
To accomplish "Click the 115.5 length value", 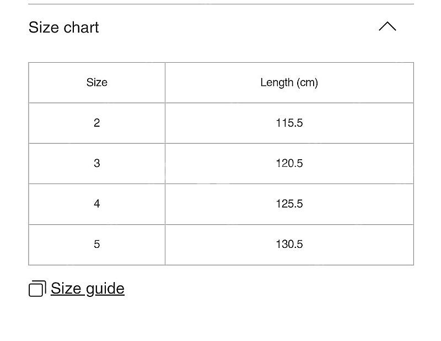I will [x=289, y=123].
